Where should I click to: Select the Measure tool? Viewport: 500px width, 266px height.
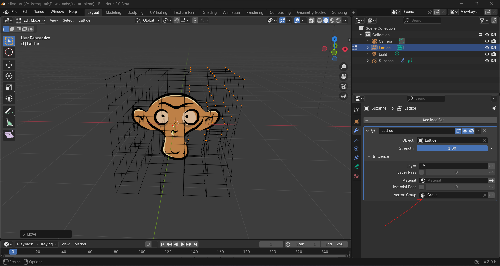(x=9, y=122)
